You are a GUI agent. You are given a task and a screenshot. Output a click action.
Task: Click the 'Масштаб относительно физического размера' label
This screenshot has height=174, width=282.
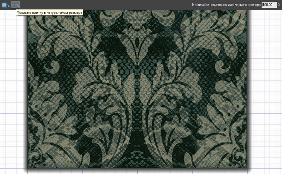(226, 5)
